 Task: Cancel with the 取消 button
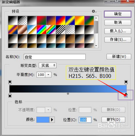[118, 23]
